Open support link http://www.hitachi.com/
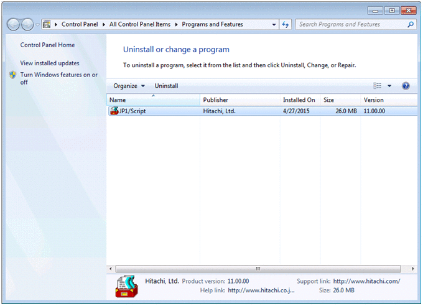423x306 pixels. click(366, 281)
